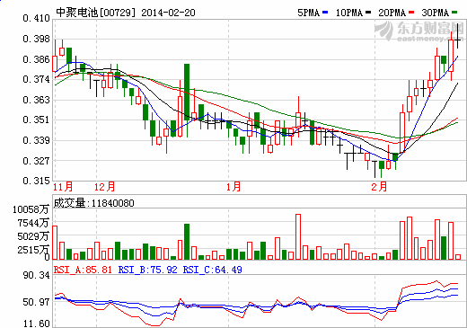Click the 50.97 RSI axis label
The image size is (467, 328).
[36, 302]
